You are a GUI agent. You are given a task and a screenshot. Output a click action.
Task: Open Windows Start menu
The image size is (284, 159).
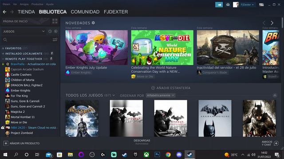click(5, 155)
